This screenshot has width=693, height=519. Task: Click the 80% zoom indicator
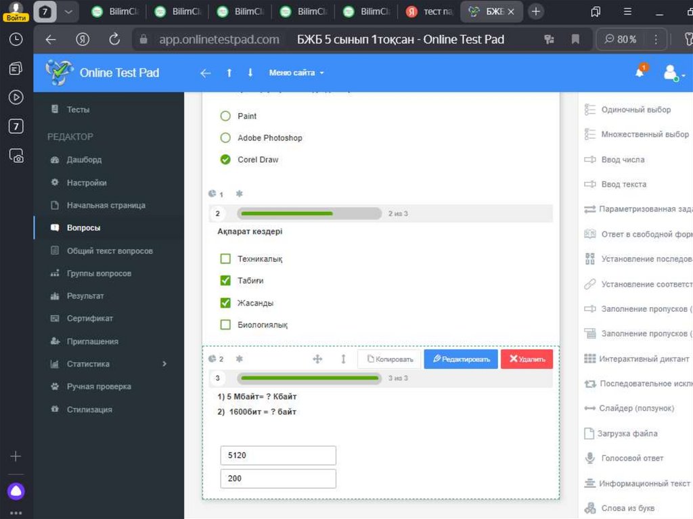click(620, 39)
